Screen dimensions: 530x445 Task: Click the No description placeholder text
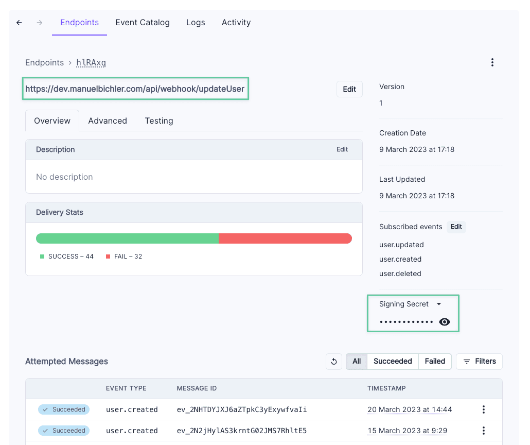[64, 177]
